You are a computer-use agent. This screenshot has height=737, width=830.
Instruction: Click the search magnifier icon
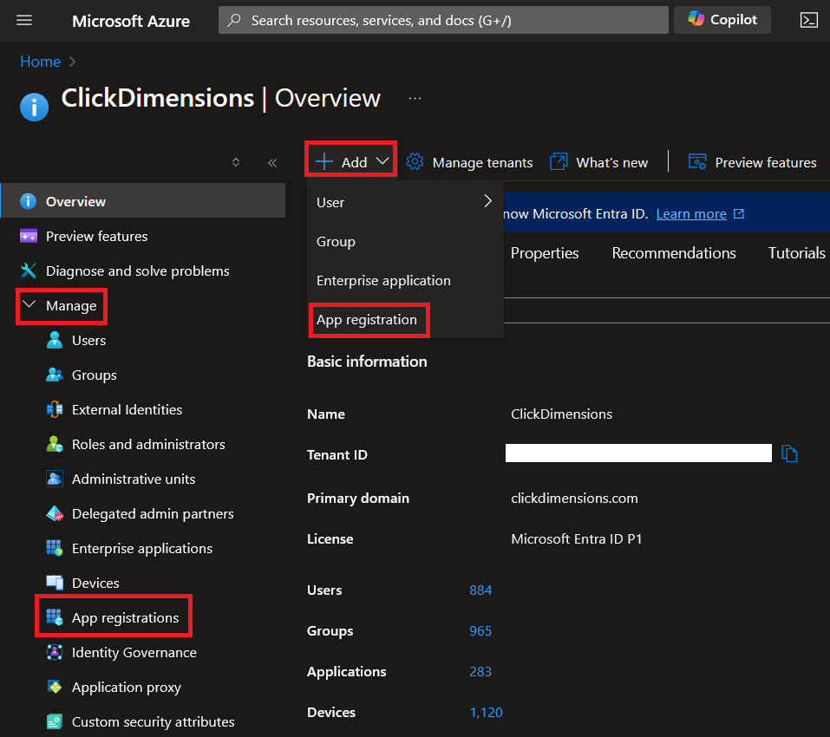click(234, 20)
